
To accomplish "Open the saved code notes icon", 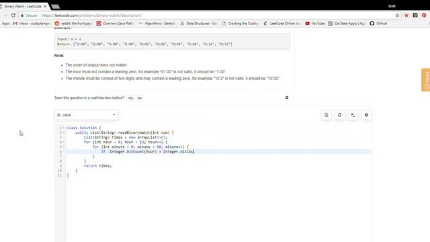I will pos(326,115).
